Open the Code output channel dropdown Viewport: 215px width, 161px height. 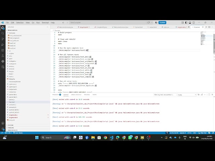(187, 95)
